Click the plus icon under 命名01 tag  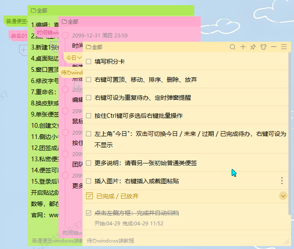tap(23, 50)
